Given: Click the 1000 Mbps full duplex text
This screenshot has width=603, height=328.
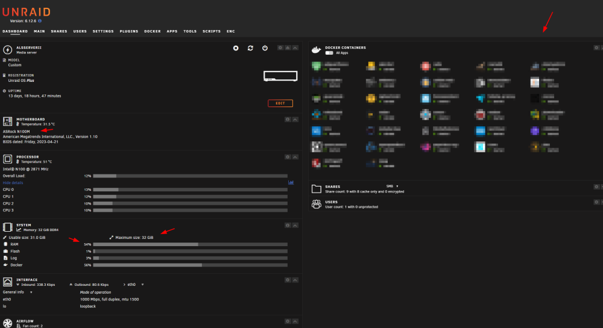Looking at the screenshot, I should coord(109,299).
